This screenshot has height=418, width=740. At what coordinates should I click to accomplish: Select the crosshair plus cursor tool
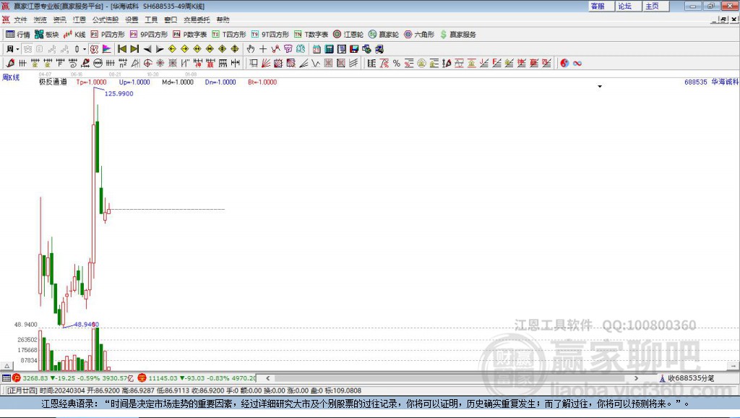263,49
